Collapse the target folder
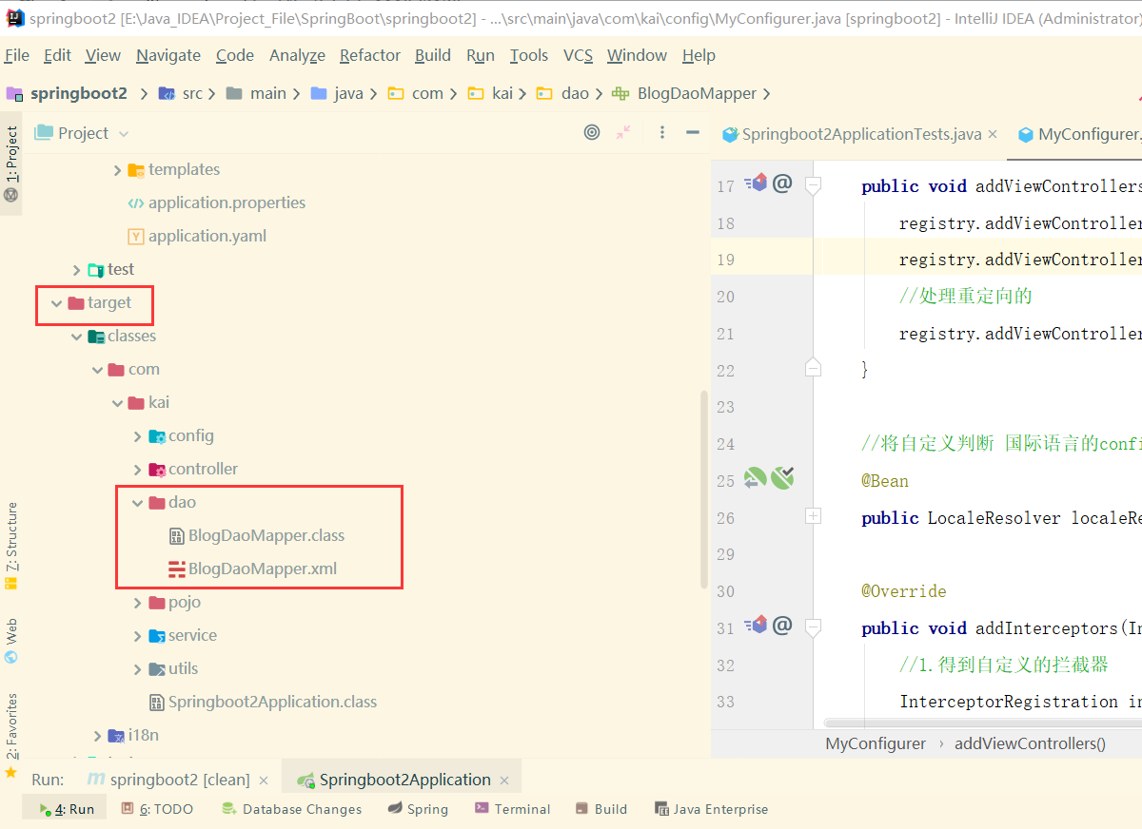The height and width of the screenshot is (829, 1142). [x=57, y=303]
